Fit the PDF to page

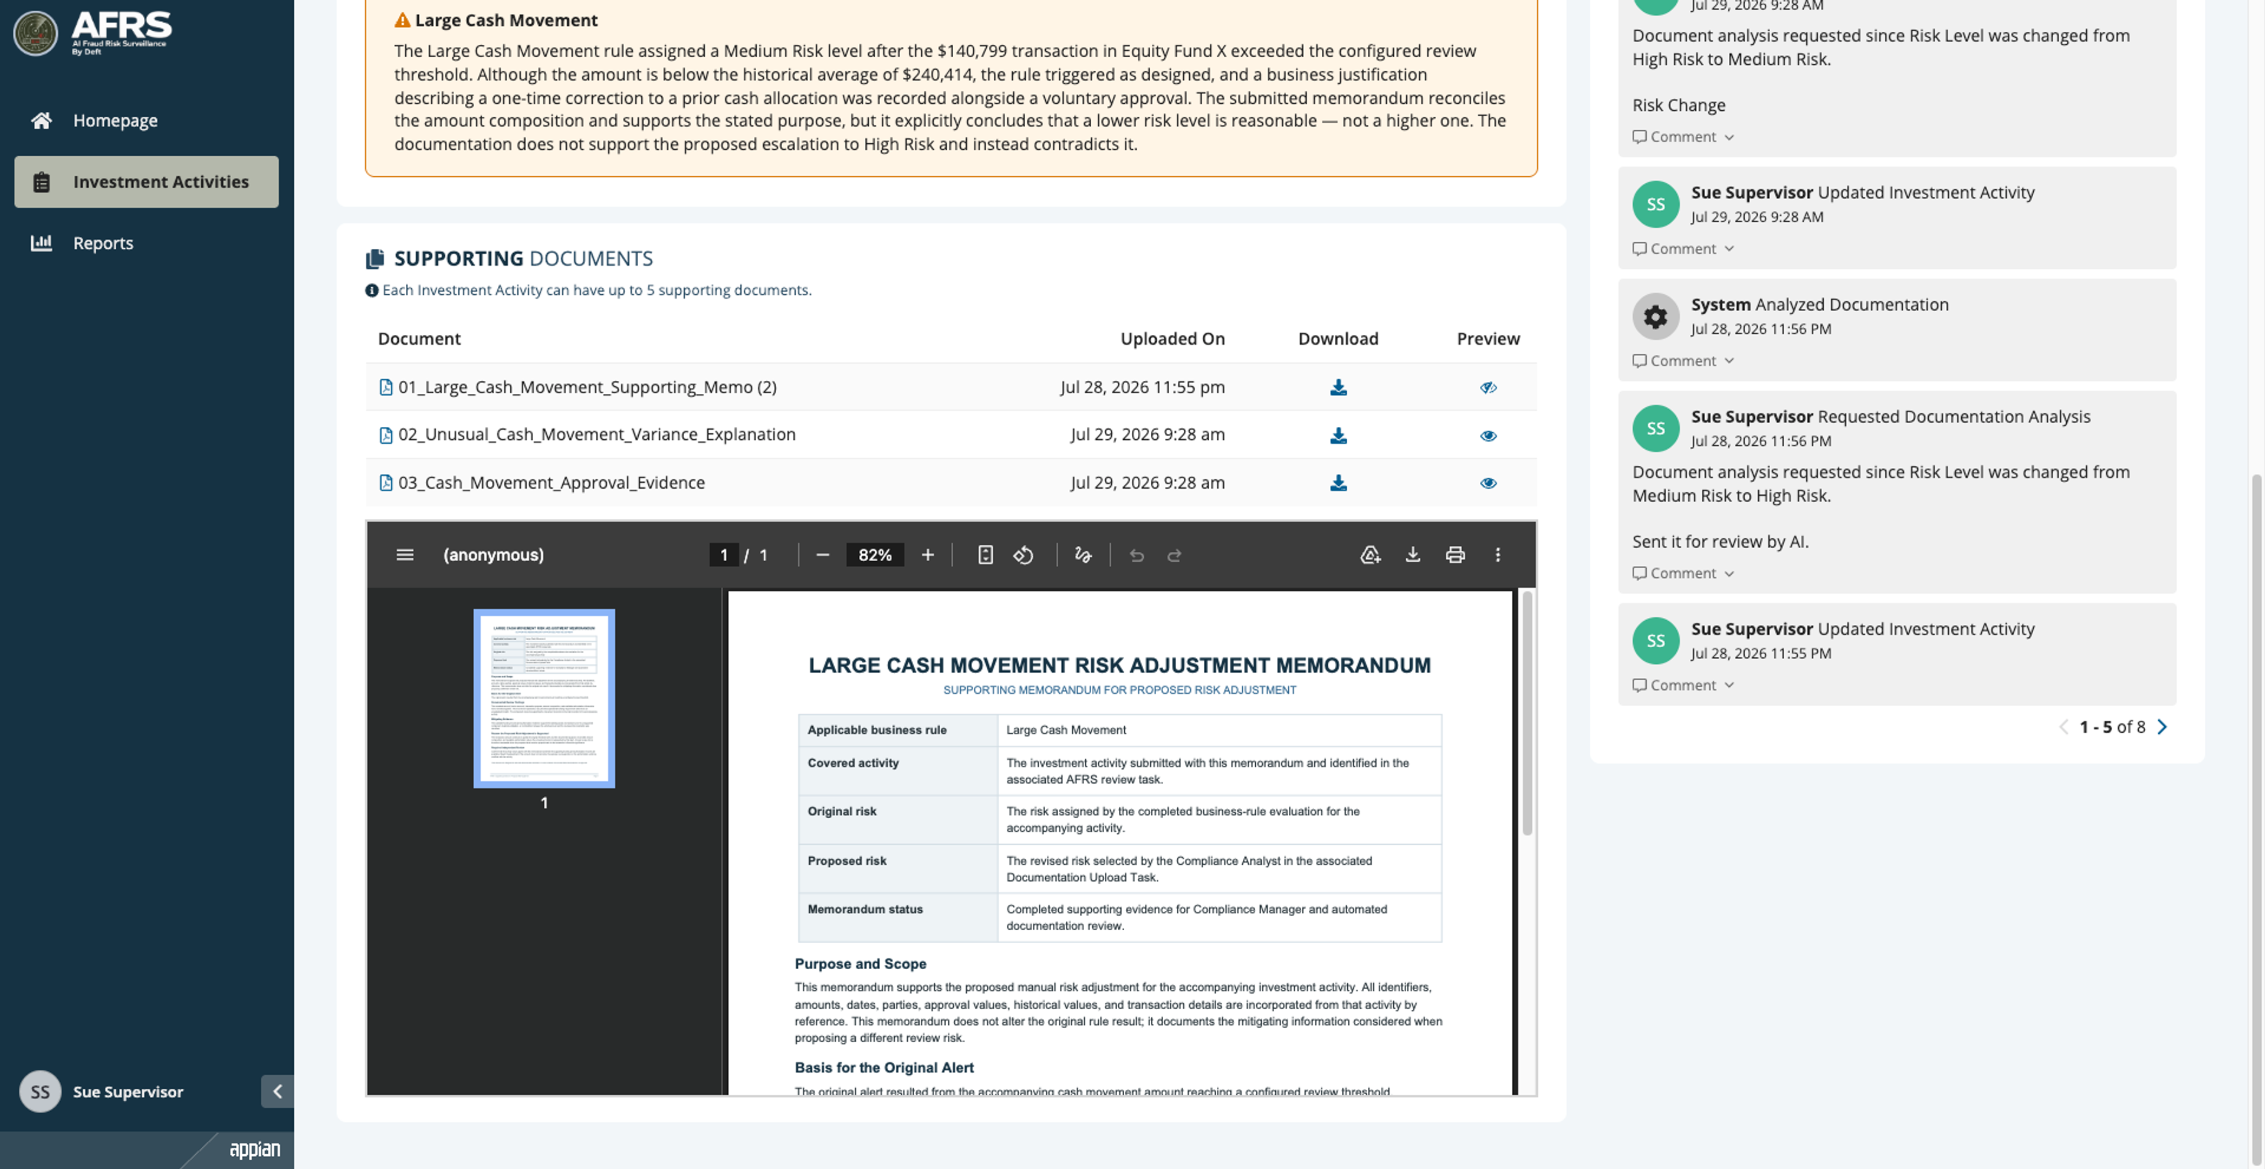(x=985, y=555)
